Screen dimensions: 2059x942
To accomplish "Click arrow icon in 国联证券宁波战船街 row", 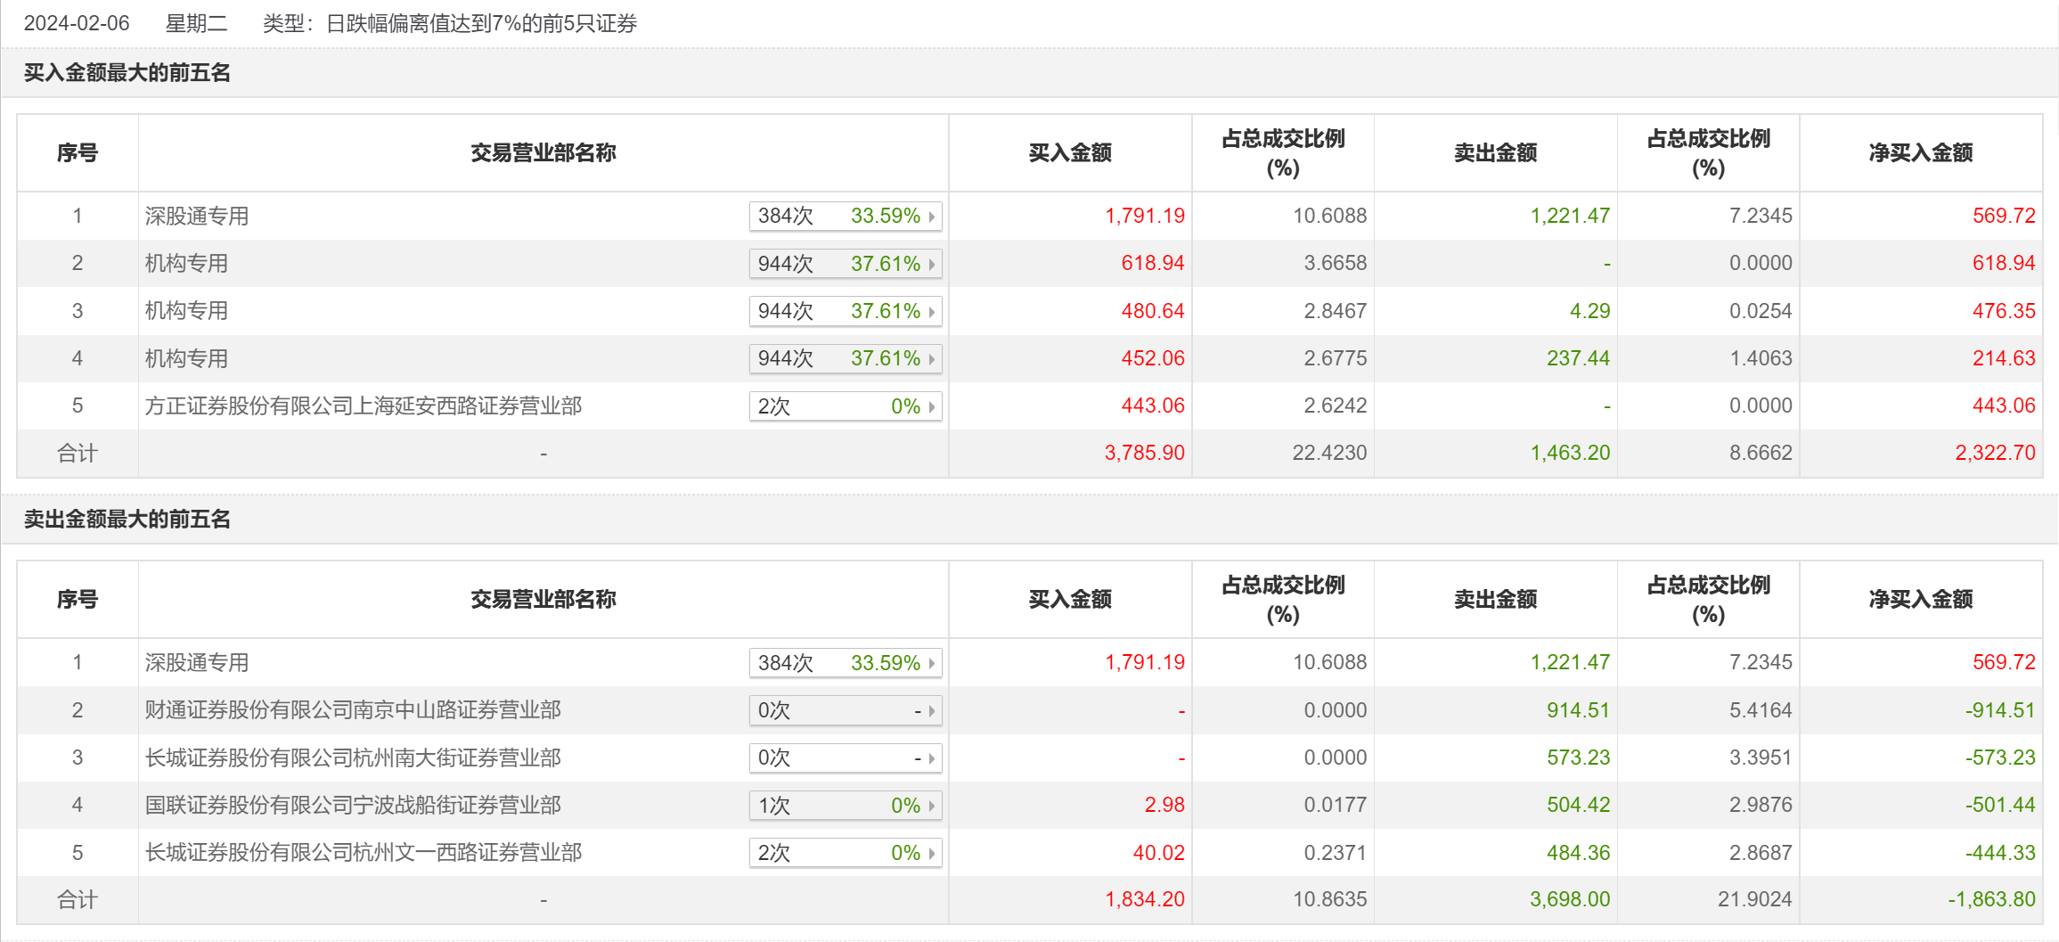I will tap(931, 806).
